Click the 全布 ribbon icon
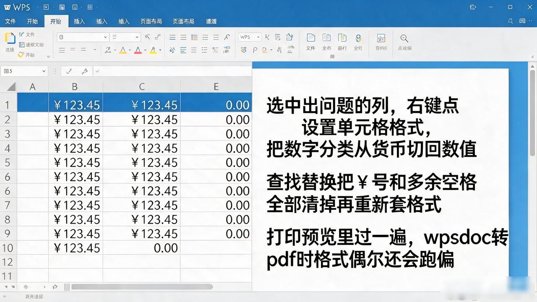The image size is (537, 302). click(327, 42)
